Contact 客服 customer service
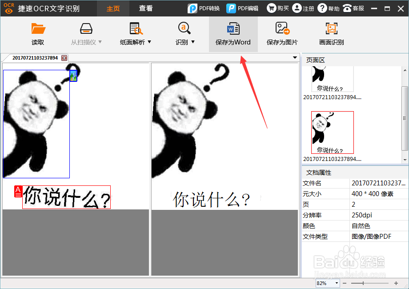 coord(353,8)
